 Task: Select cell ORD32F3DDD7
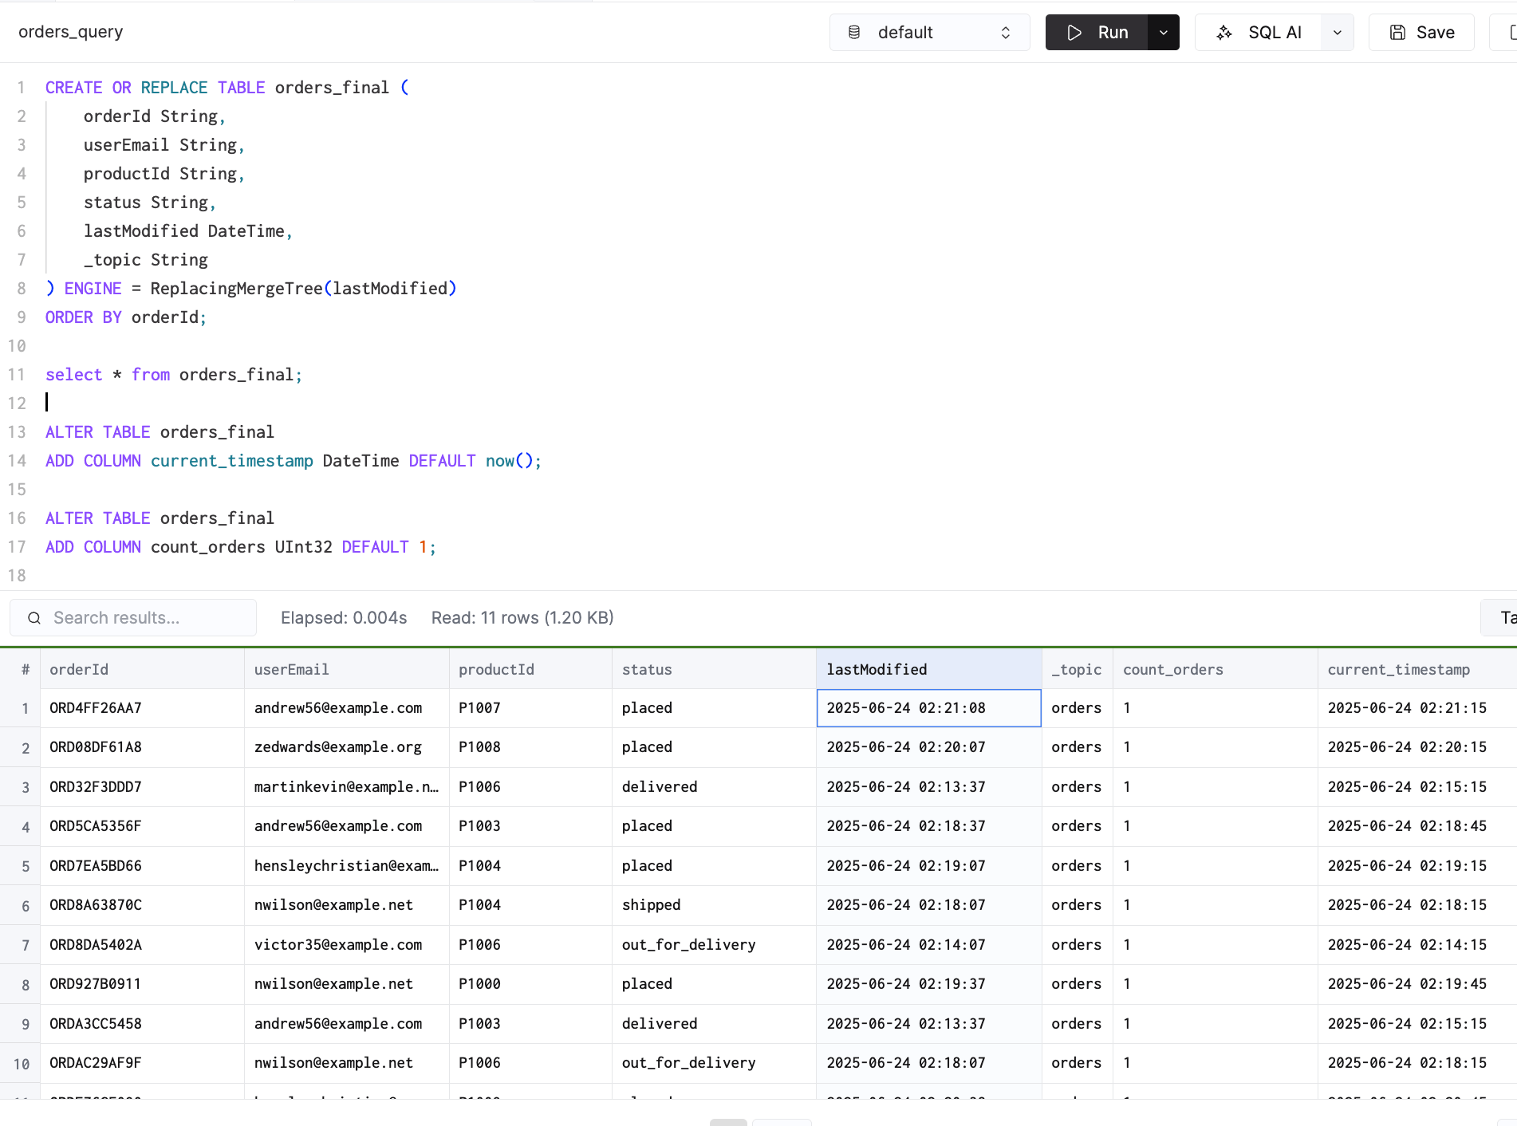(x=142, y=787)
